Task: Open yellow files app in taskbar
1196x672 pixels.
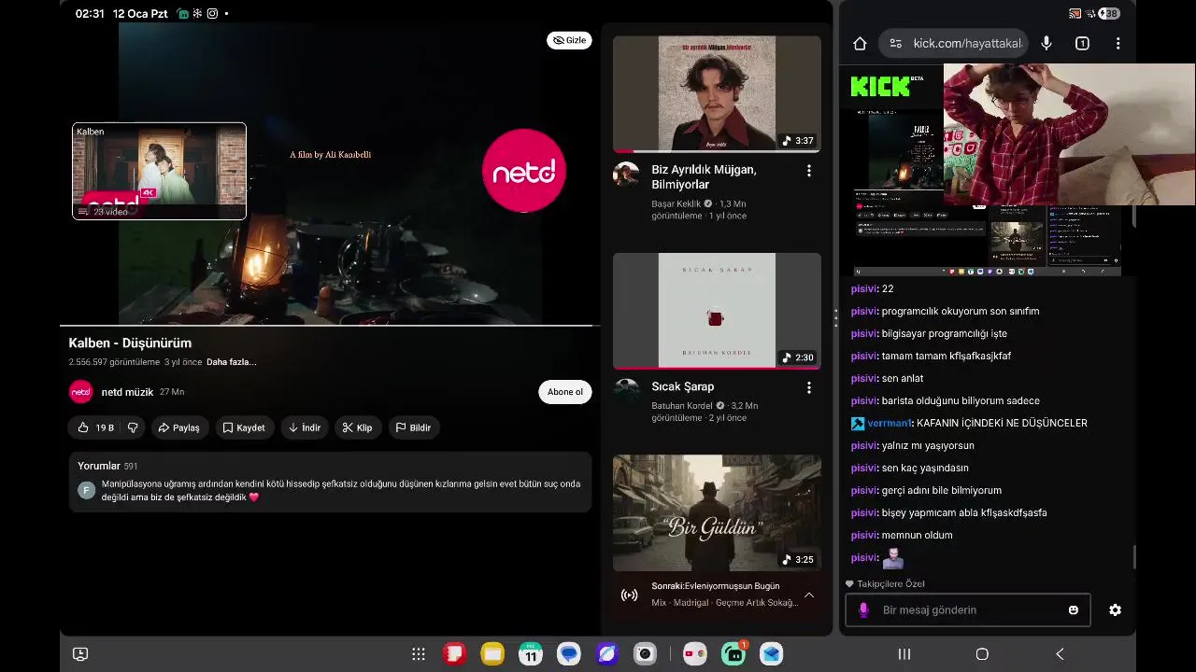Action: [x=492, y=654]
